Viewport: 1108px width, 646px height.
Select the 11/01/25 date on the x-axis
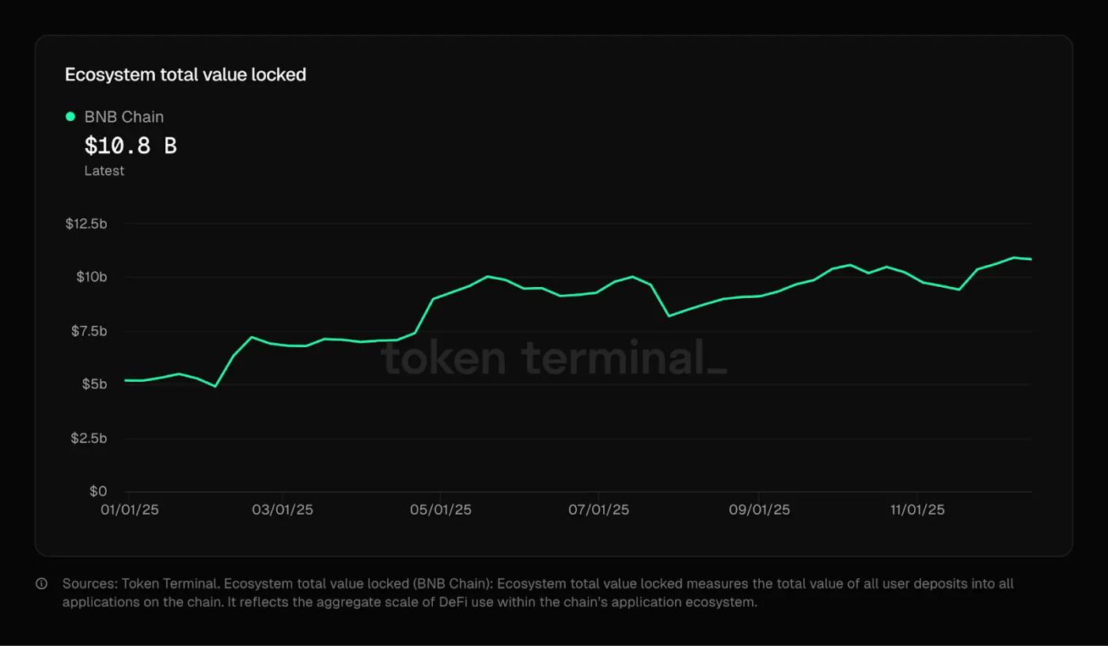[x=917, y=510]
